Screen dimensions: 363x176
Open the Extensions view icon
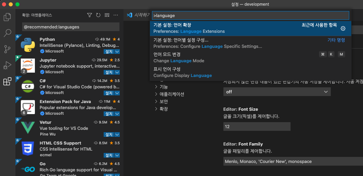point(7,82)
